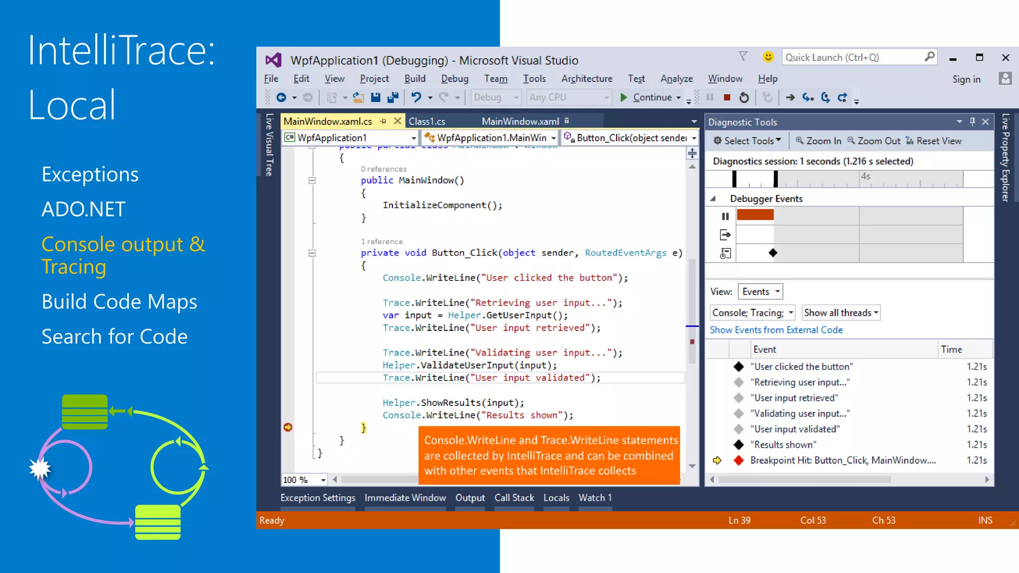Click the Visual Studio logo icon
Screen dimensions: 1019x573
[x=273, y=60]
